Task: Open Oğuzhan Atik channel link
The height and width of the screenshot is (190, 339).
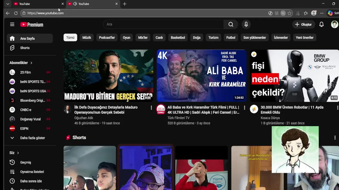Action: (84, 118)
